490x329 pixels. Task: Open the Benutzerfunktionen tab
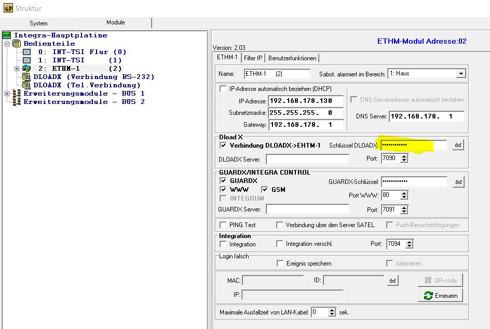click(292, 58)
